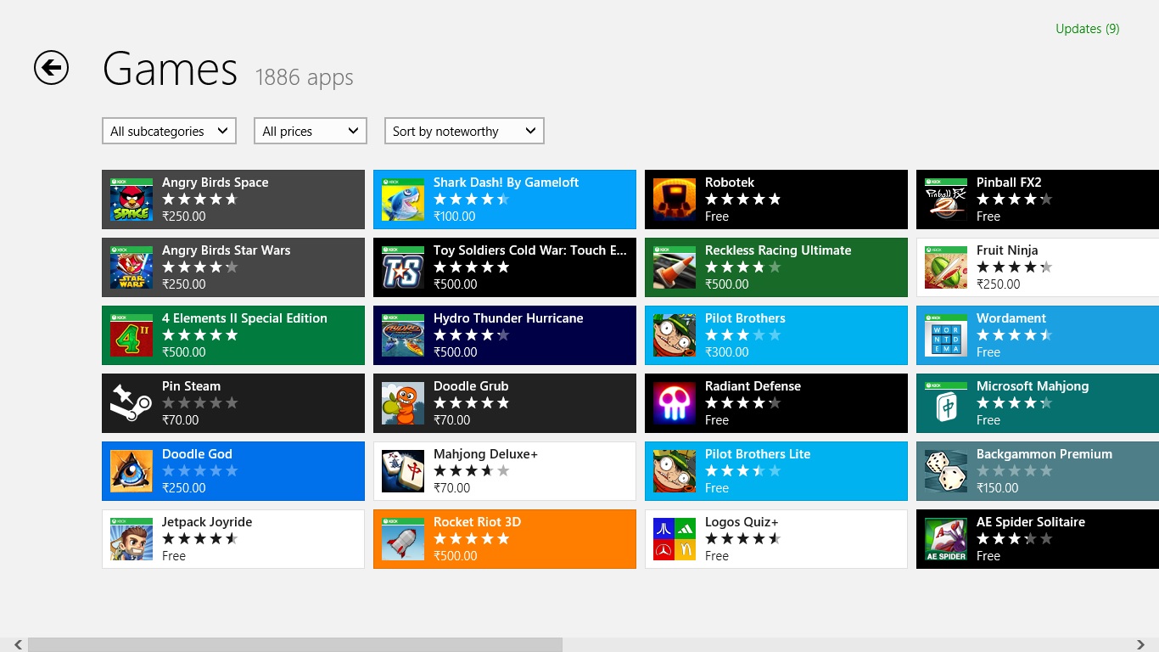Click the Logos Quiz+ title
The image size is (1159, 652).
[x=742, y=522]
